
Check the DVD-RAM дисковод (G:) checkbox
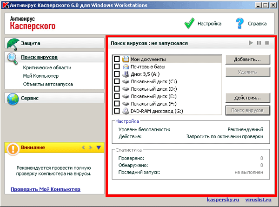(x=117, y=111)
